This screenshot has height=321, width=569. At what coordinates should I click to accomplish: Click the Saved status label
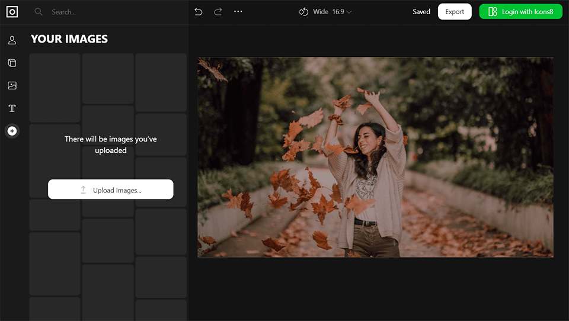point(421,12)
